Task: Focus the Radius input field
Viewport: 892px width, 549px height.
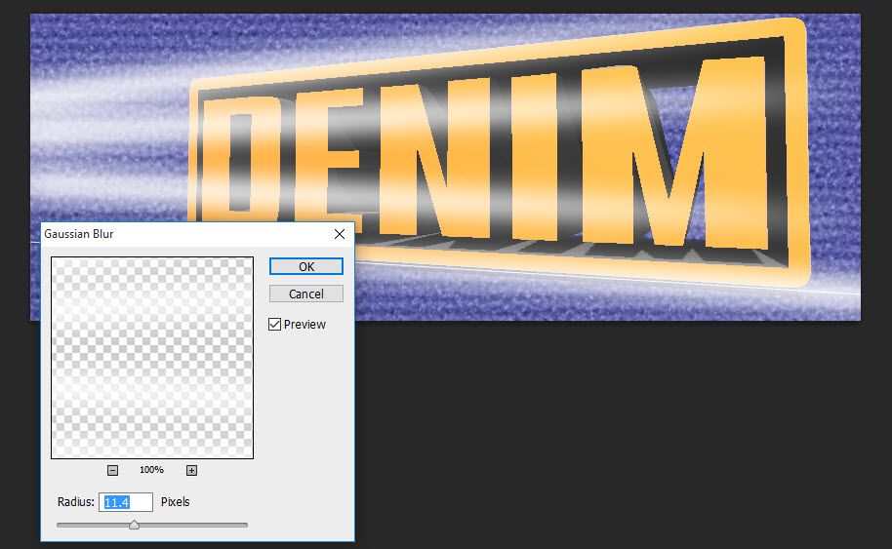Action: click(x=127, y=502)
